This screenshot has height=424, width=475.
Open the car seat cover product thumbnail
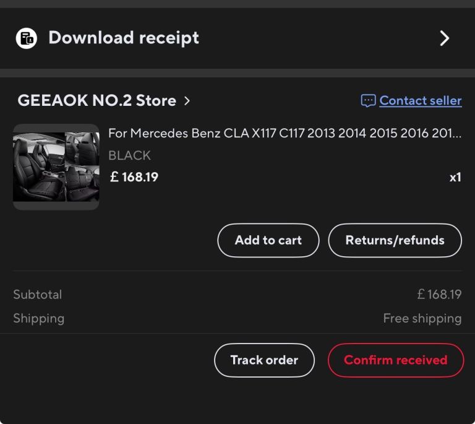pyautogui.click(x=56, y=167)
